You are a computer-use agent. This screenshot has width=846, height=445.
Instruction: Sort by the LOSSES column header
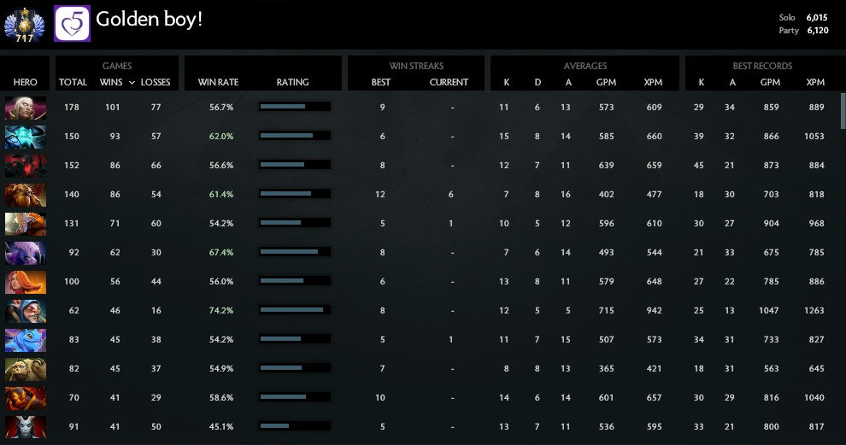click(x=156, y=83)
